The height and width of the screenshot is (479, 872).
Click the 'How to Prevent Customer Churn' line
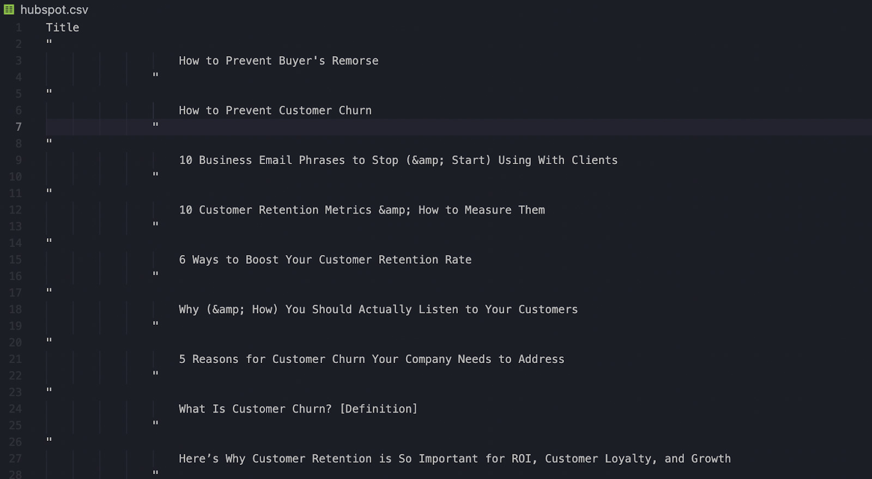pos(275,110)
